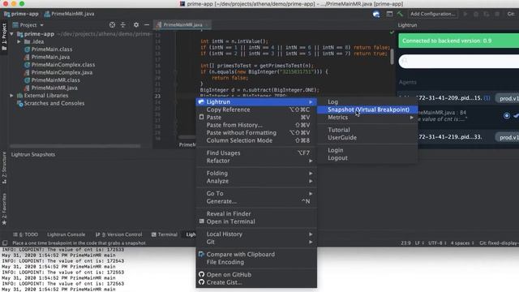Click UTF-8 encoding in status bar
Screen dimensions: 519x292
pos(437,243)
